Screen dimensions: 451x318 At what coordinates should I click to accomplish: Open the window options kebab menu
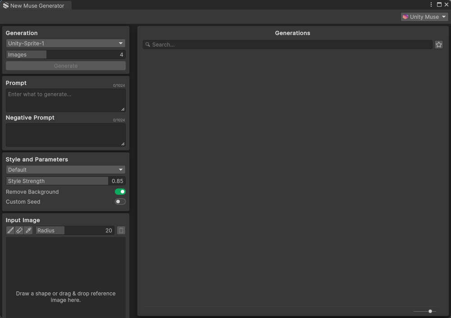431,4
